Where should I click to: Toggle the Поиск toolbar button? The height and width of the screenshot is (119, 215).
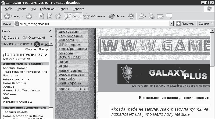(73, 16)
